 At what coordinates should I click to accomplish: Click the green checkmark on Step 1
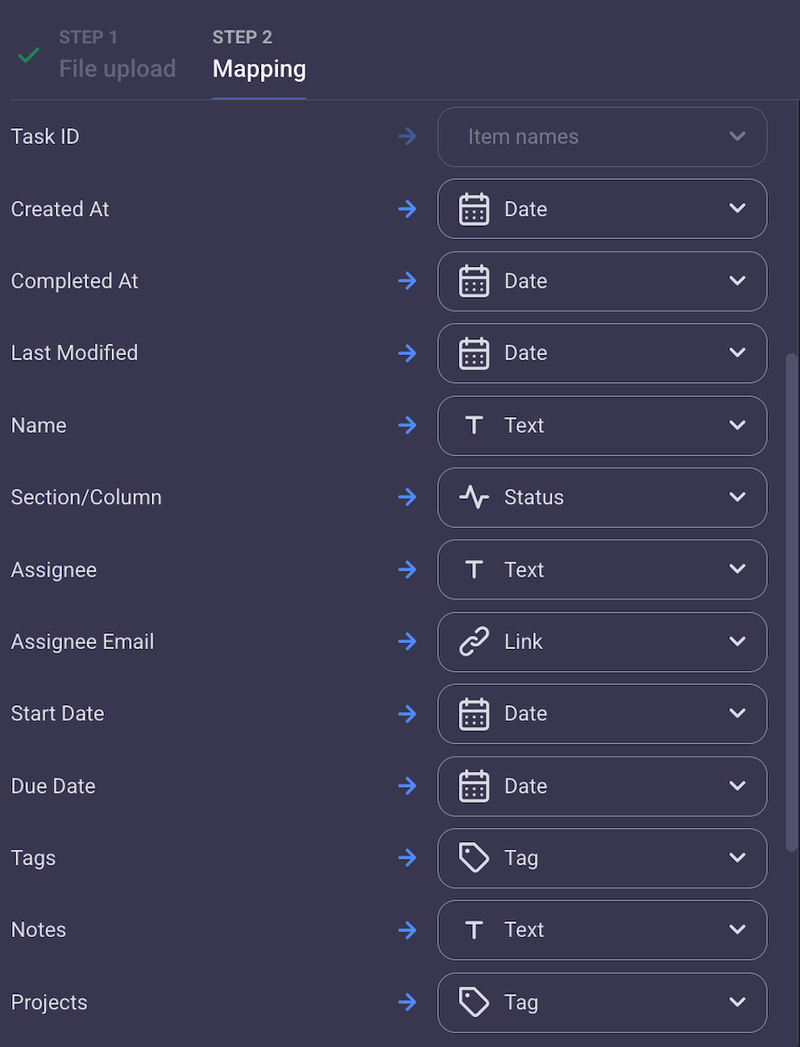pyautogui.click(x=28, y=54)
